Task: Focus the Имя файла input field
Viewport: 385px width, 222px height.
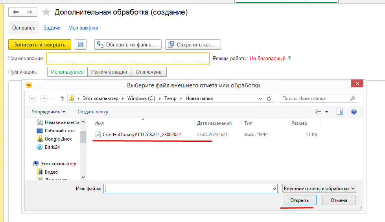Action: point(188,189)
